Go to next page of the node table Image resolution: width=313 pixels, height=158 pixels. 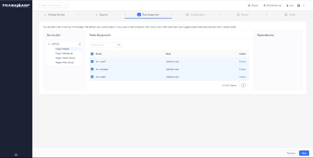pos(247,85)
